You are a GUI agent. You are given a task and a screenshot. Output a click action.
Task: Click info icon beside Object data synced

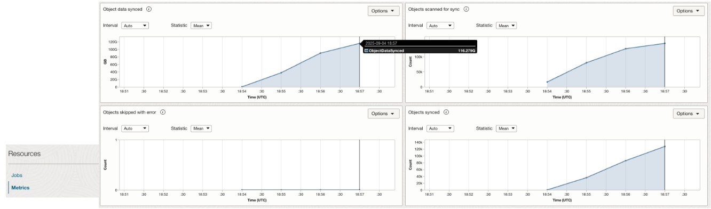coord(149,9)
